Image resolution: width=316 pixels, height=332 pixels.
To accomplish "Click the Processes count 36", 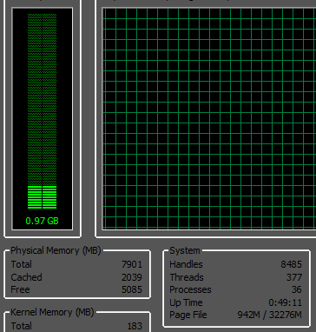I will [x=297, y=289].
